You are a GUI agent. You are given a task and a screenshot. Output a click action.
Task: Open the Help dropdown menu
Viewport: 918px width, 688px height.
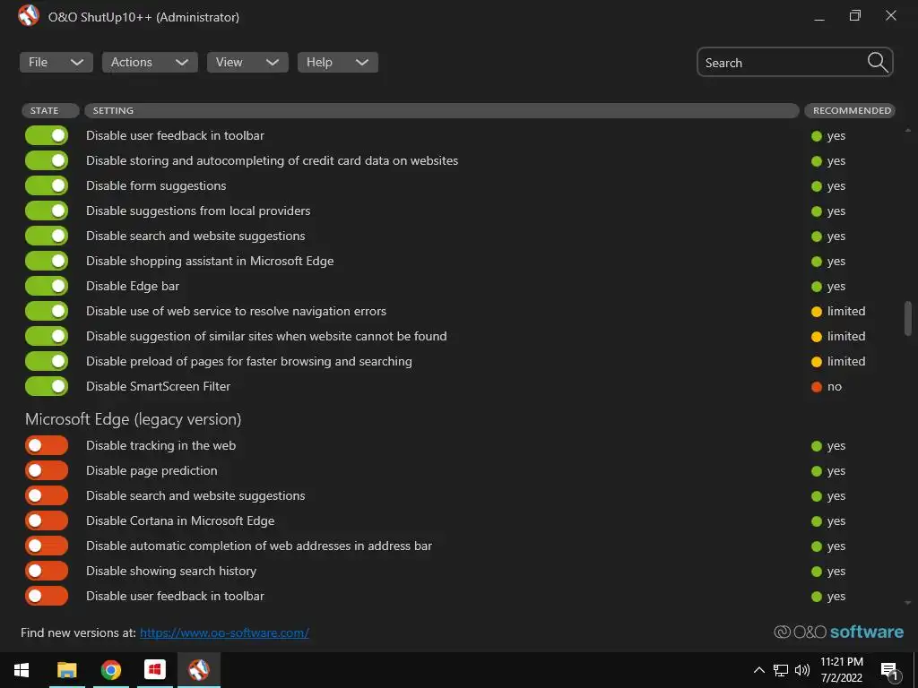click(x=338, y=62)
